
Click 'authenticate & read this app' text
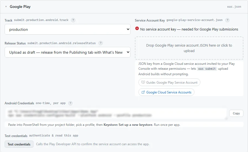(54, 135)
